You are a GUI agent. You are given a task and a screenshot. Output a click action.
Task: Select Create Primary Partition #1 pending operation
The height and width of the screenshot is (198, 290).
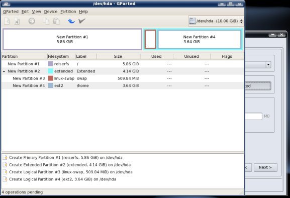[x=66, y=157]
